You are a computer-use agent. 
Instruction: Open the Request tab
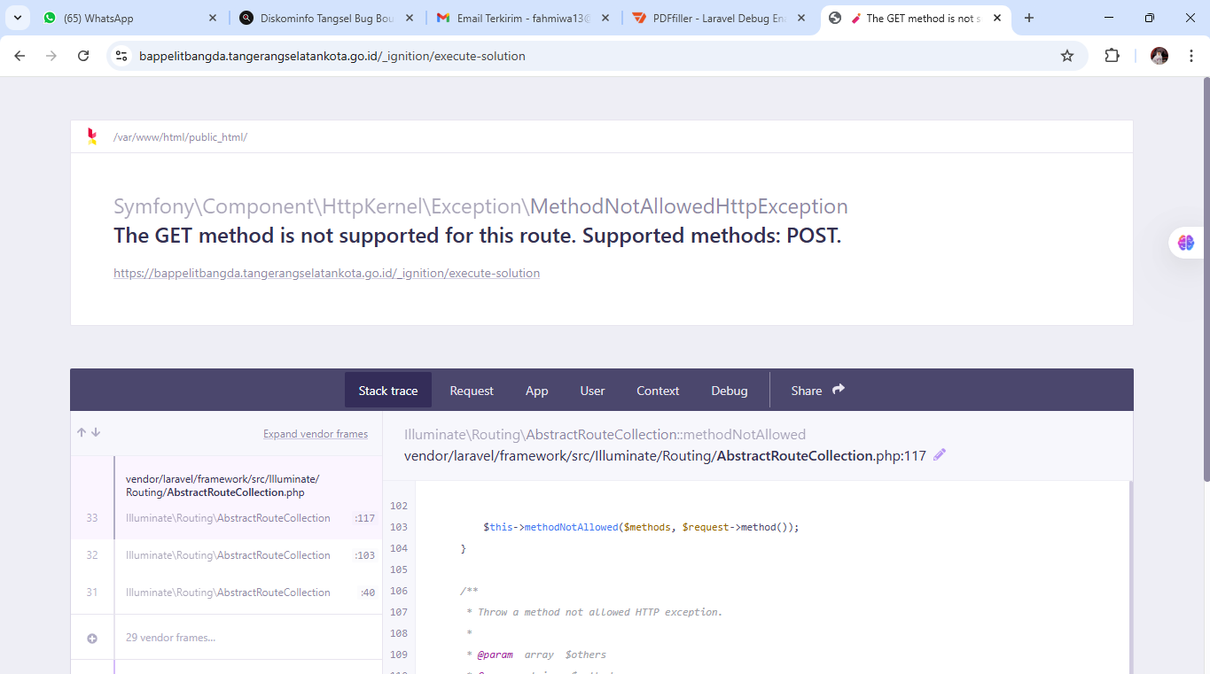click(472, 391)
